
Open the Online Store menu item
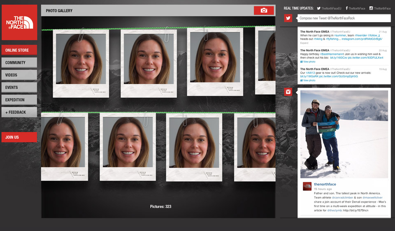coord(19,50)
